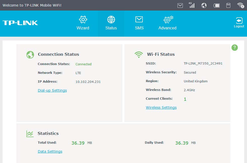Click the Statistics heading
247x163 pixels.
[48, 133]
